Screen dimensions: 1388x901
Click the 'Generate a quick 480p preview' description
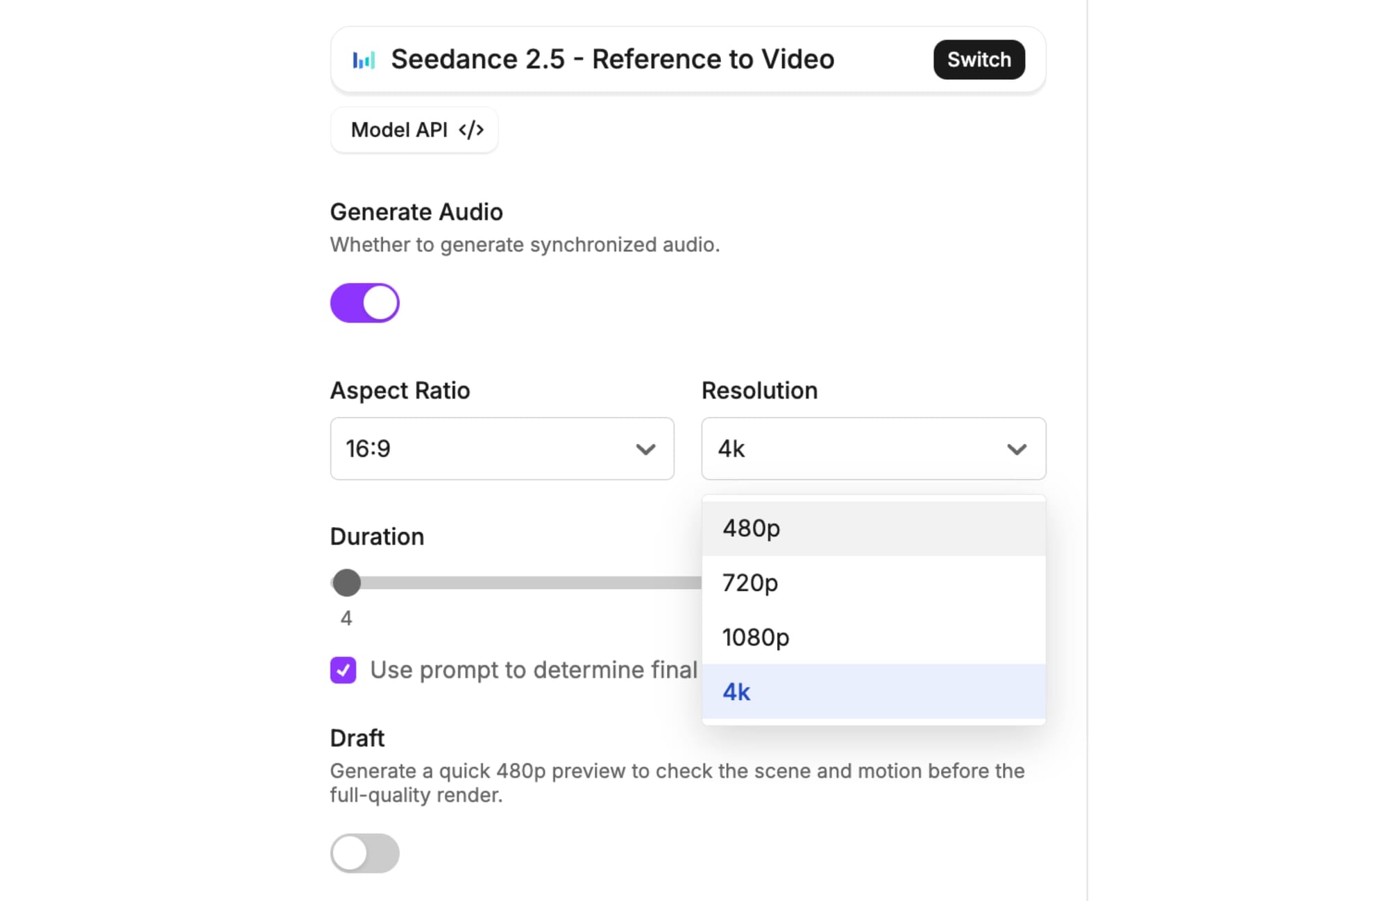tap(677, 783)
